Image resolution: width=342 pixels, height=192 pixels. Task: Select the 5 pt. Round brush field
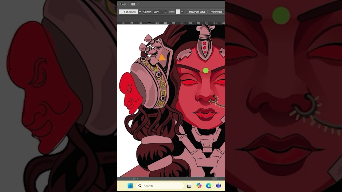click(x=128, y=12)
